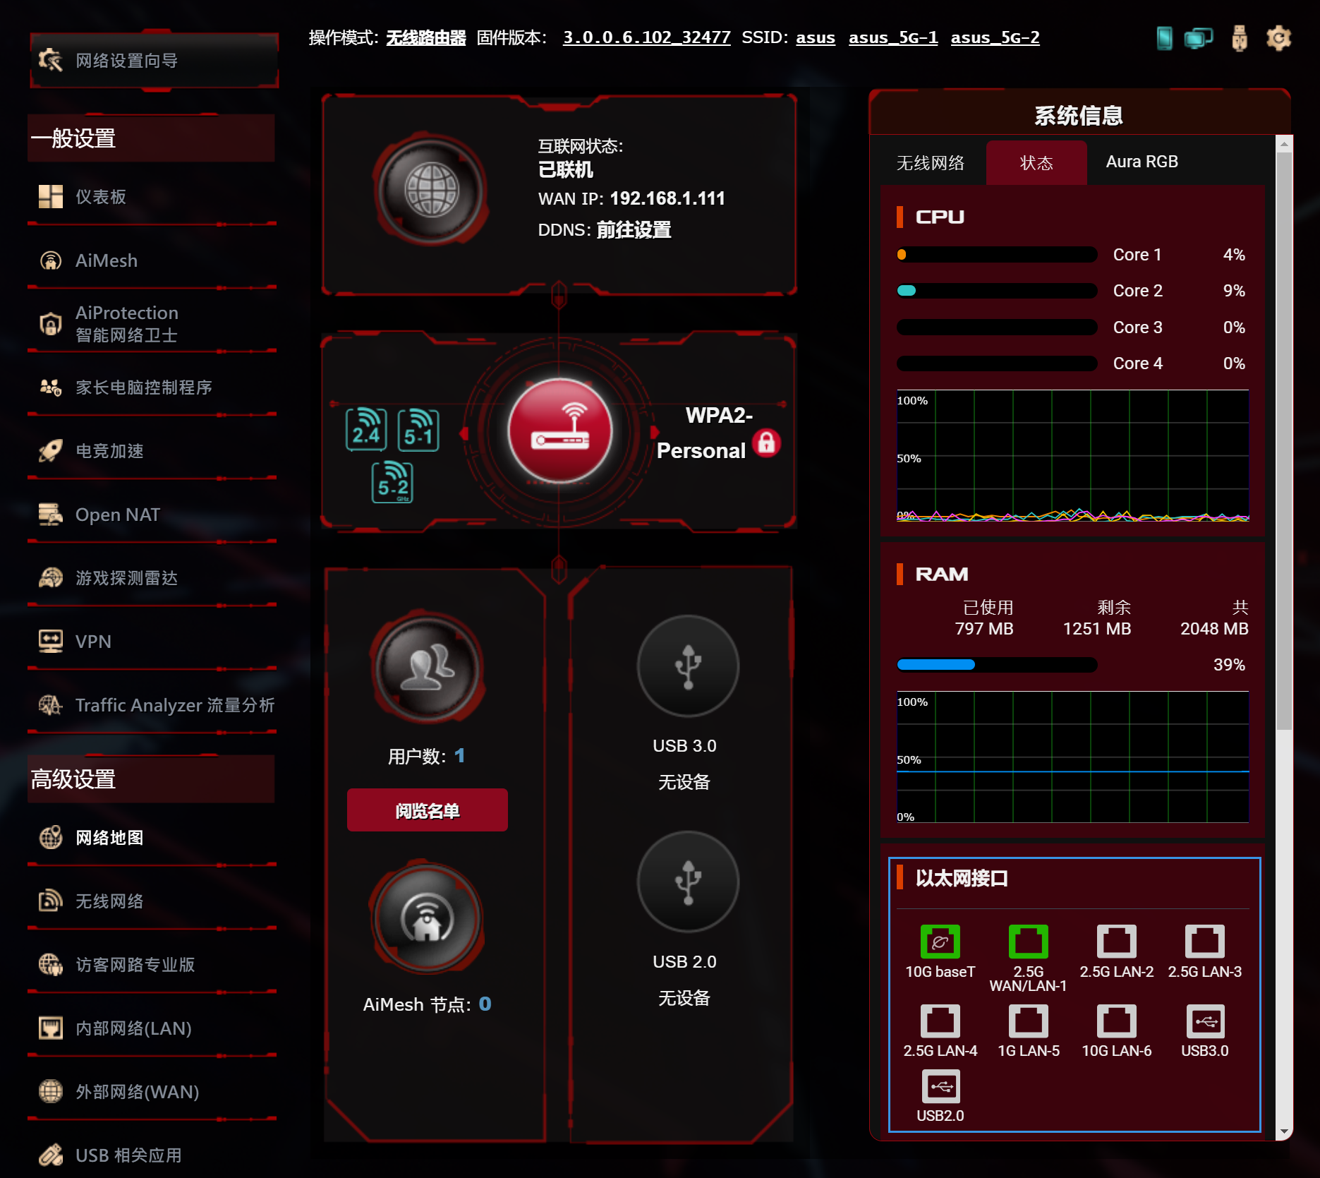Viewport: 1320px width, 1178px height.
Task: Open the AiMesh menu item
Action: [152, 260]
